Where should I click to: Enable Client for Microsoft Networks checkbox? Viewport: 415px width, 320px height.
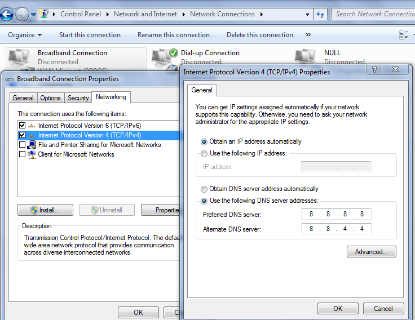[22, 154]
